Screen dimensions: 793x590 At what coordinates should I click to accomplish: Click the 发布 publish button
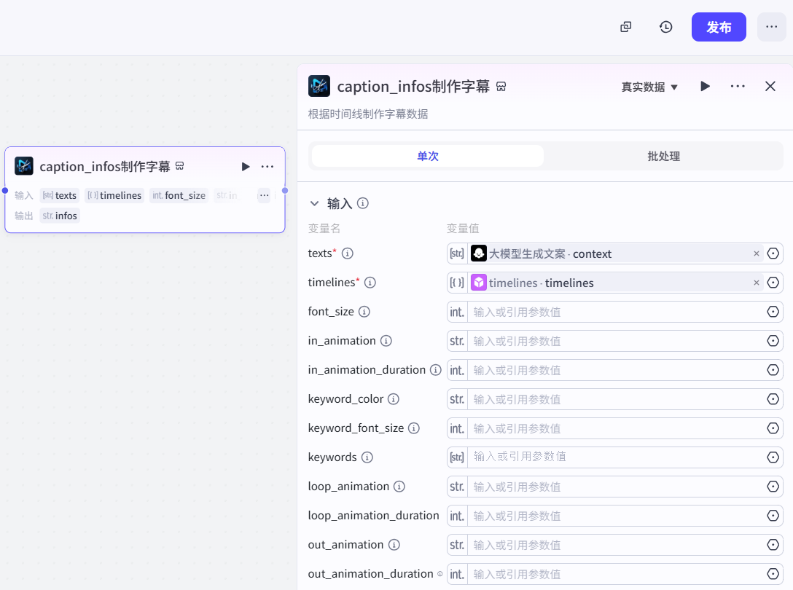[719, 27]
